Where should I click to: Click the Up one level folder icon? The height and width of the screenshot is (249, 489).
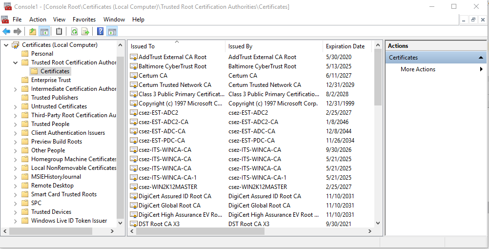click(x=33, y=32)
